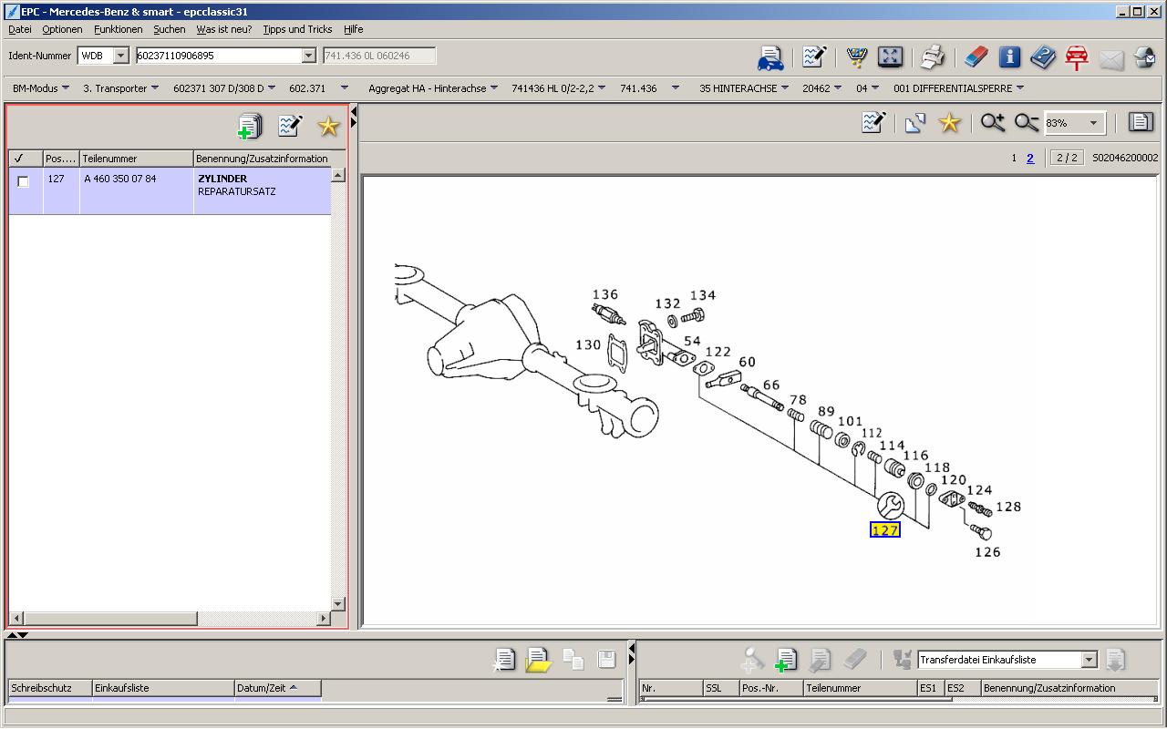Viewport: 1167px width, 729px height.
Task: Go to diagram page 2 link
Action: click(x=1030, y=158)
